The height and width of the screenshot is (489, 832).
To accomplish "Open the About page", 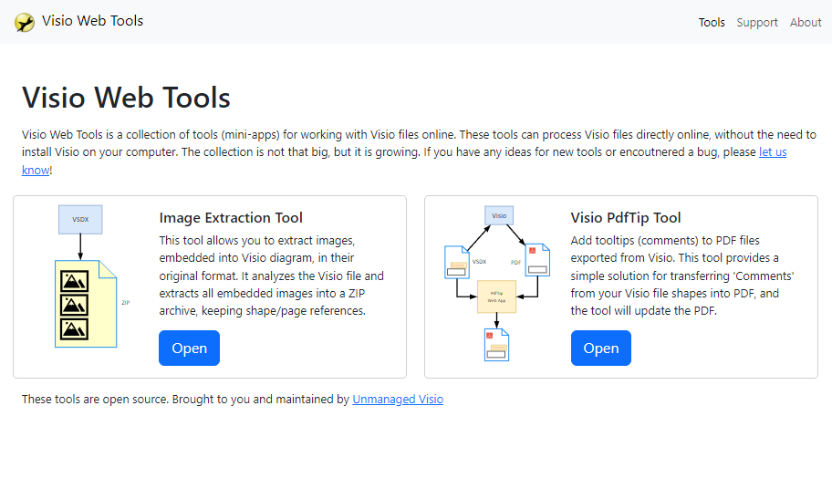I will [806, 22].
